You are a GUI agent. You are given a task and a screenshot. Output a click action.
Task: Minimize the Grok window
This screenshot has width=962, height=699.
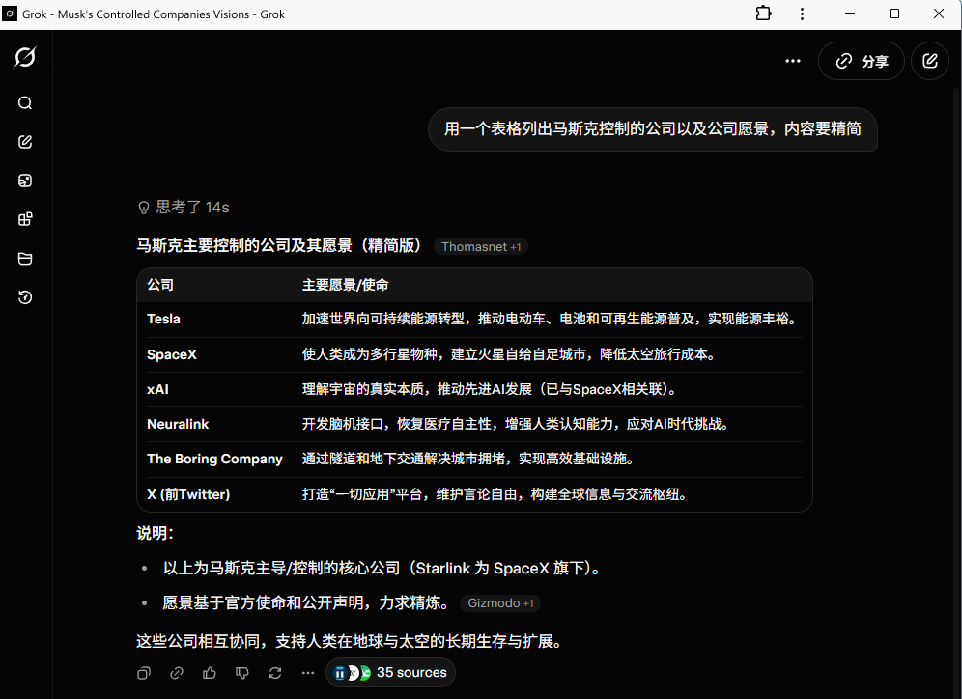[x=850, y=14]
